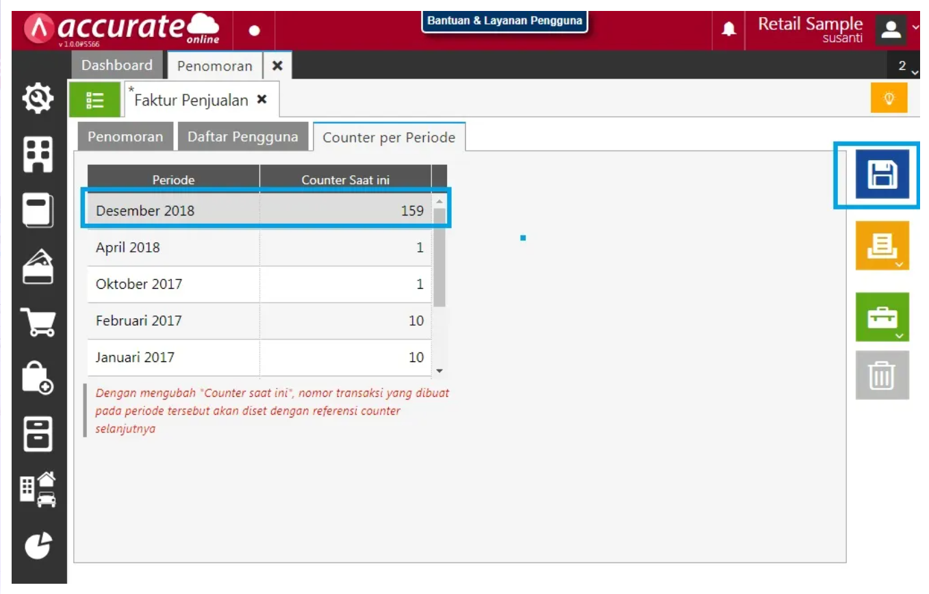Click the yellow lightbulb tips icon

coord(889,98)
